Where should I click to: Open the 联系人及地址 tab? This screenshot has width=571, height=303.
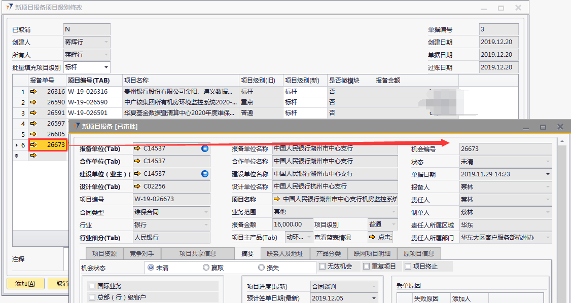pos(285,254)
